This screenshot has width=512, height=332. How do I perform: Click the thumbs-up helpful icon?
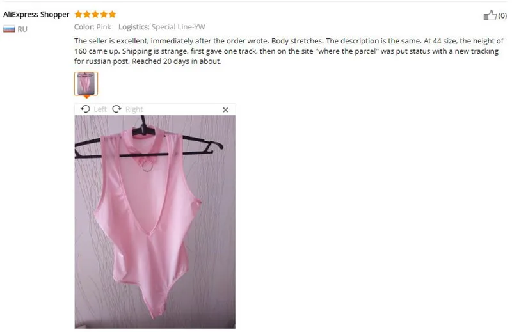[490, 15]
